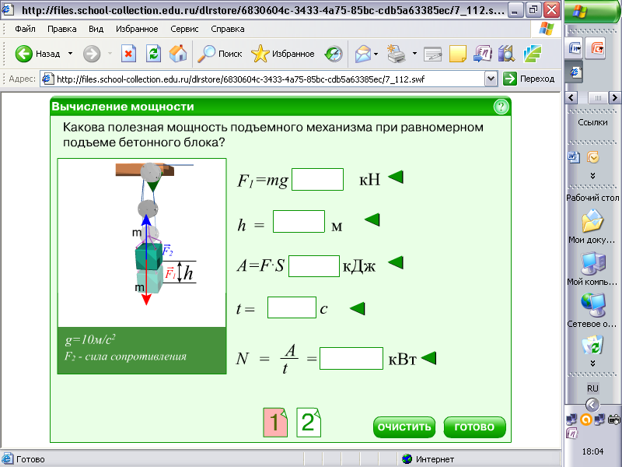The width and height of the screenshot is (622, 467).
Task: Click the Print icon
Action: [x=397, y=54]
